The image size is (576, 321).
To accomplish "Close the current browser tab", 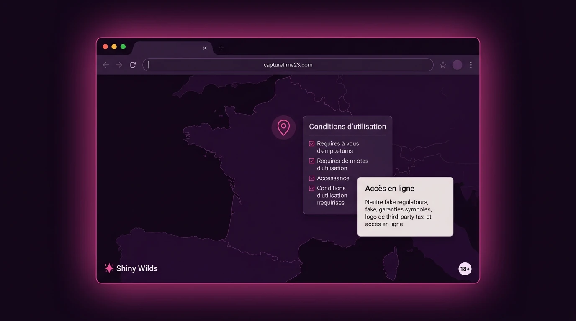I will [x=205, y=48].
